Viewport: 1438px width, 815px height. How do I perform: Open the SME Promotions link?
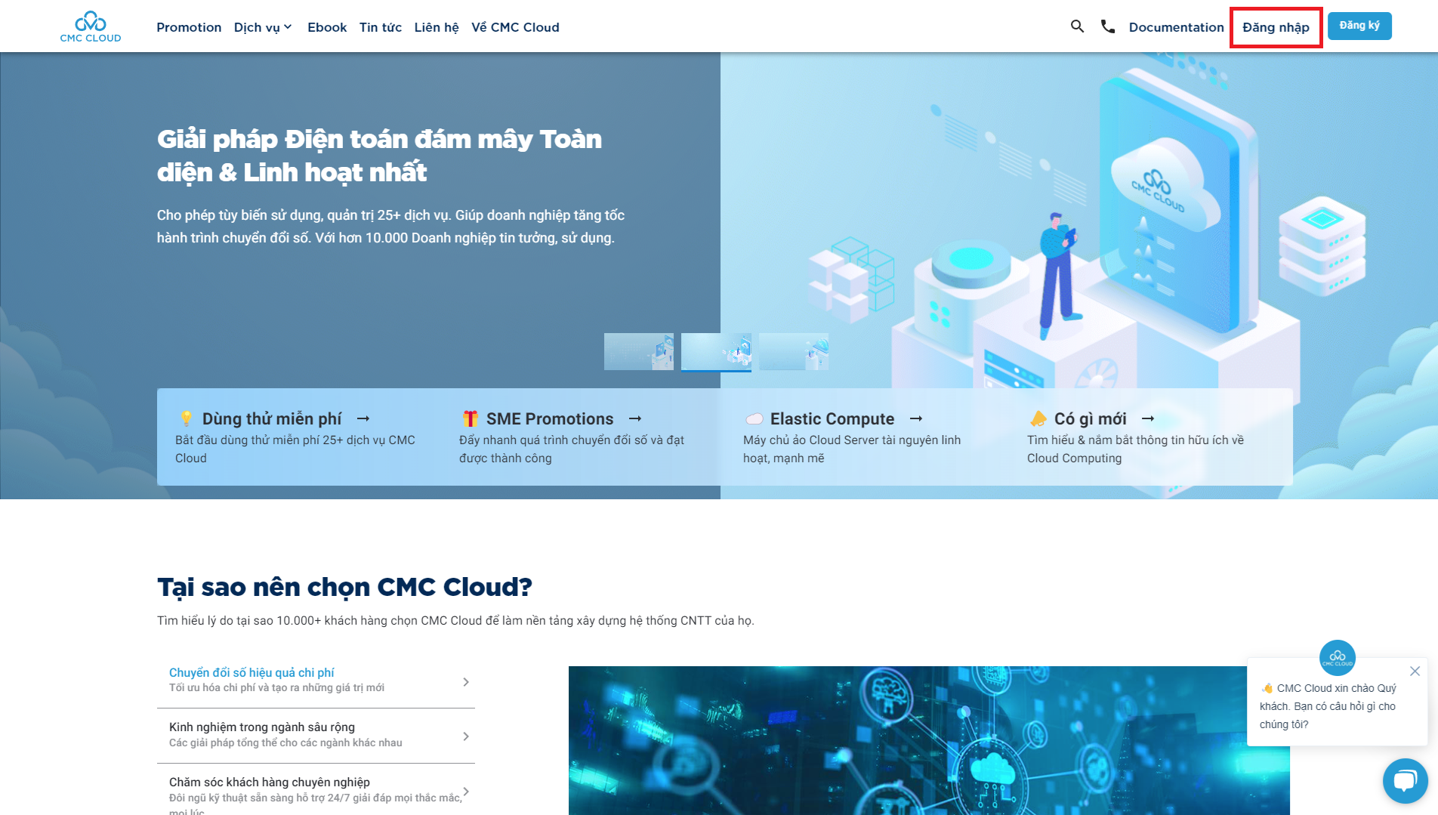[550, 418]
